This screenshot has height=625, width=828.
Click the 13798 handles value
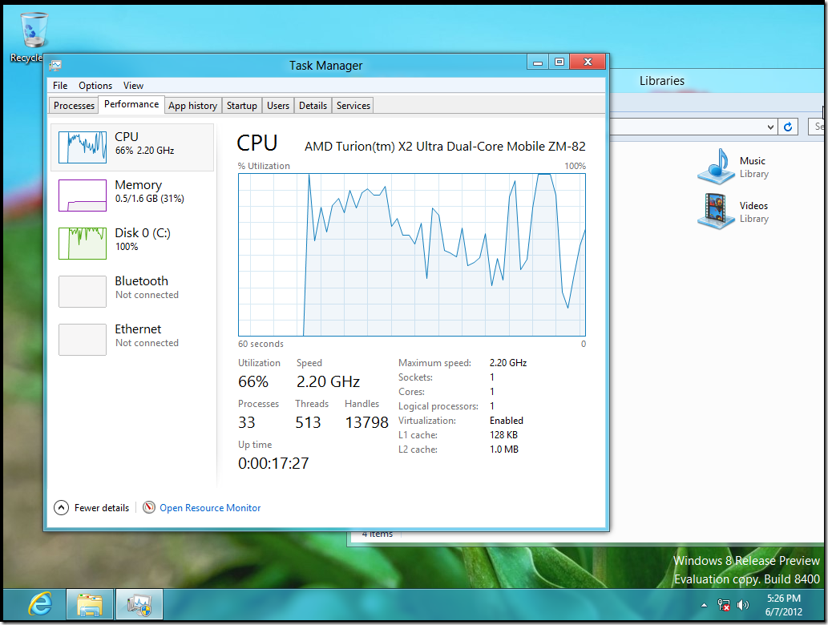pyautogui.click(x=366, y=422)
